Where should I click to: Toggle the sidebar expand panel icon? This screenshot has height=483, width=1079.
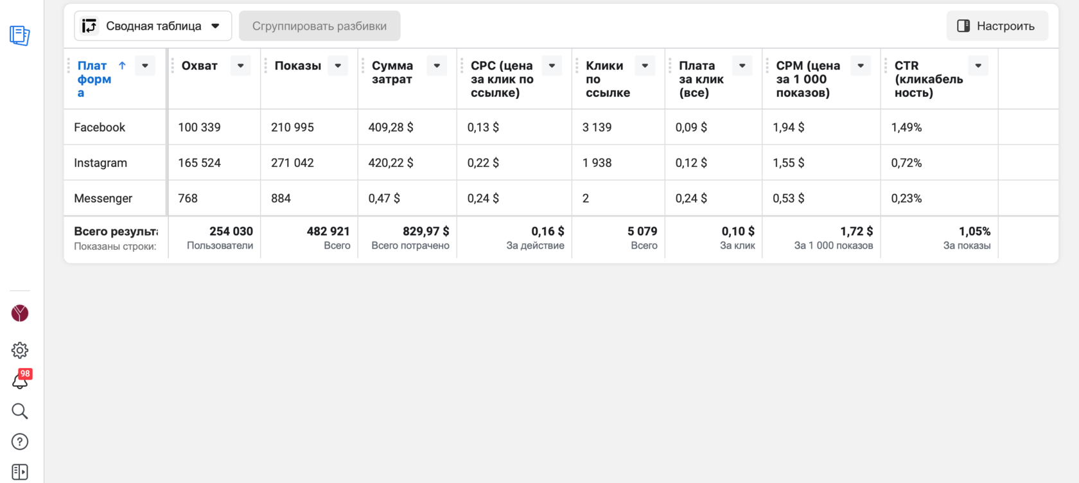click(x=20, y=472)
